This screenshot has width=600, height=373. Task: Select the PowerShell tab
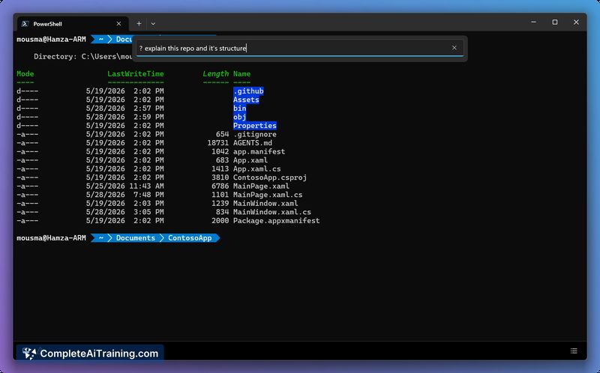tap(73, 24)
